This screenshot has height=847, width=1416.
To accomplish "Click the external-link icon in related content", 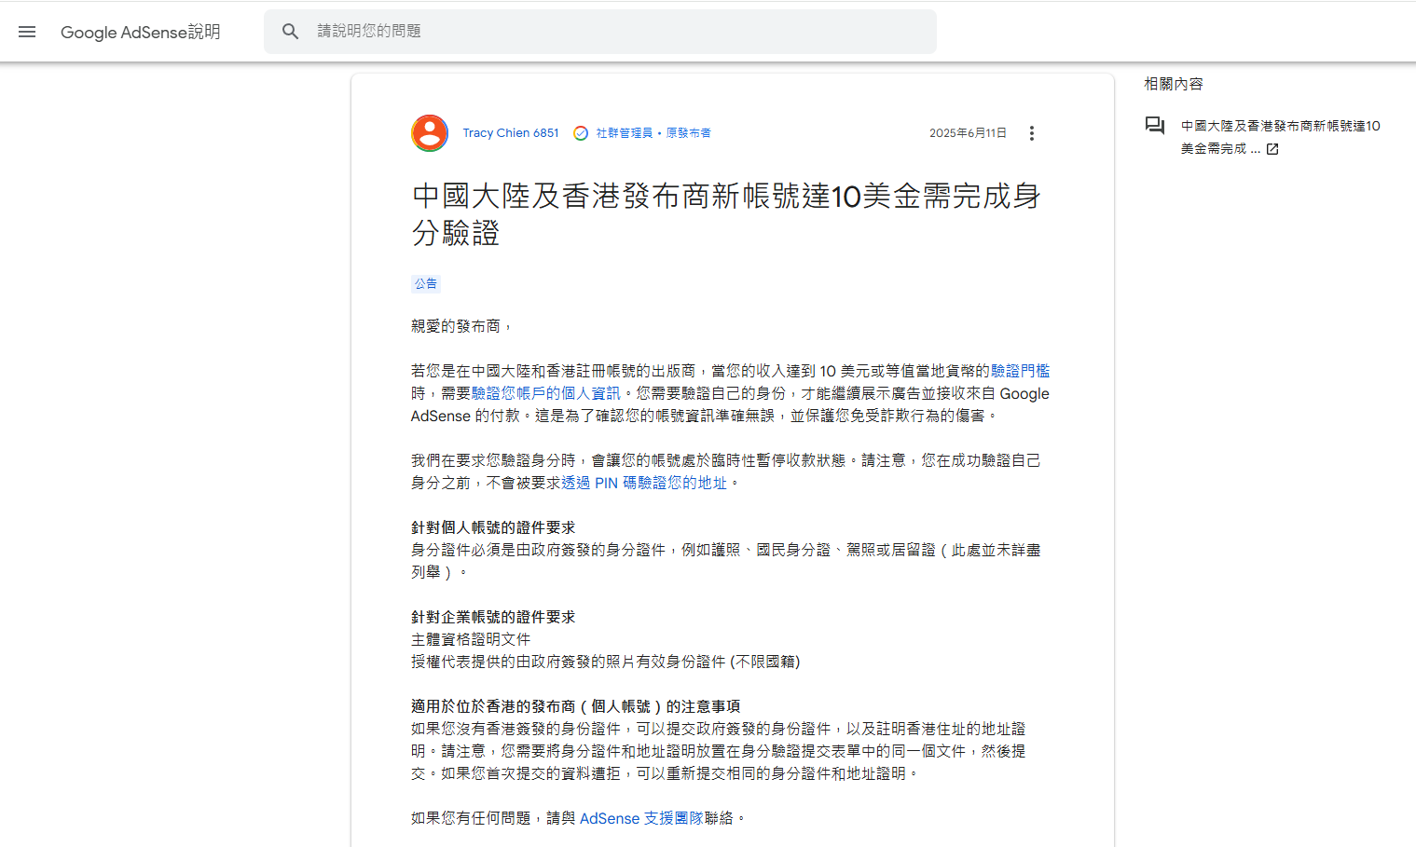I will 1272,149.
